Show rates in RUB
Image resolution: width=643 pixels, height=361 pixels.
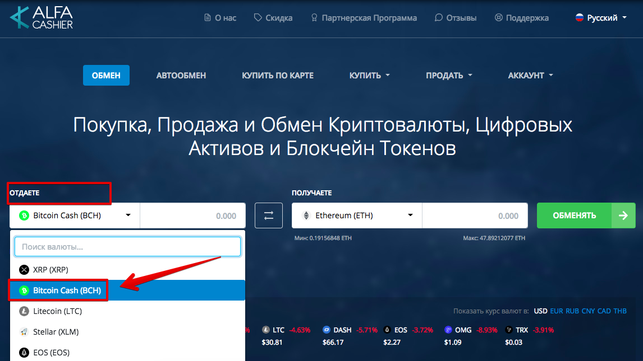pos(572,311)
